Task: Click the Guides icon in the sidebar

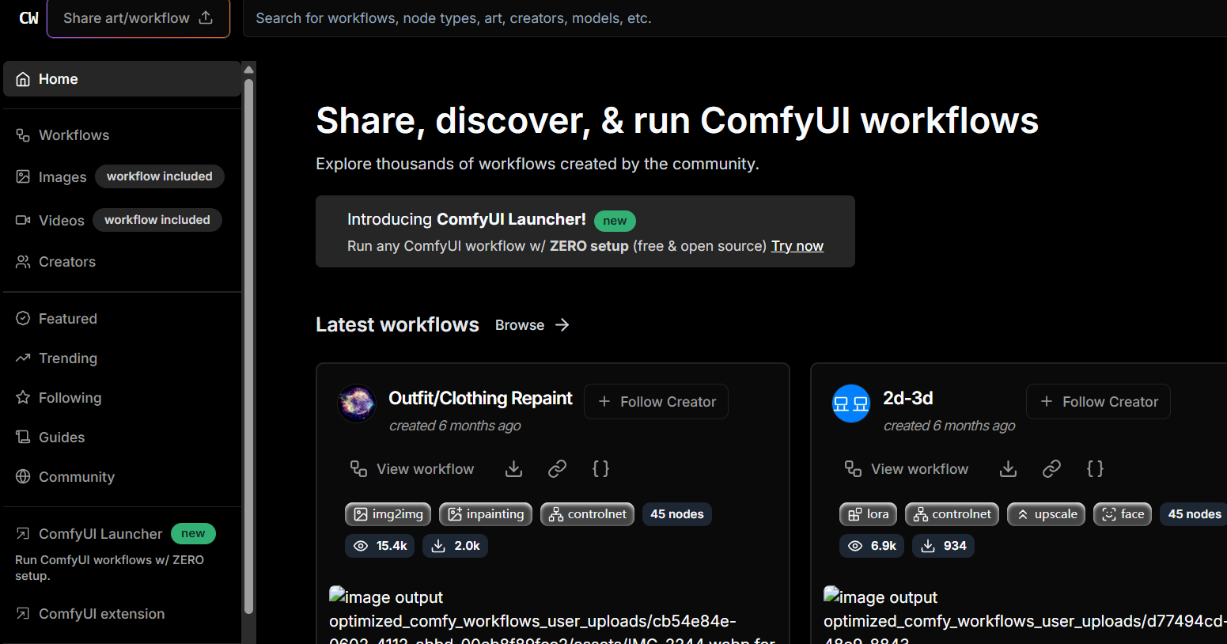Action: pyautogui.click(x=23, y=438)
